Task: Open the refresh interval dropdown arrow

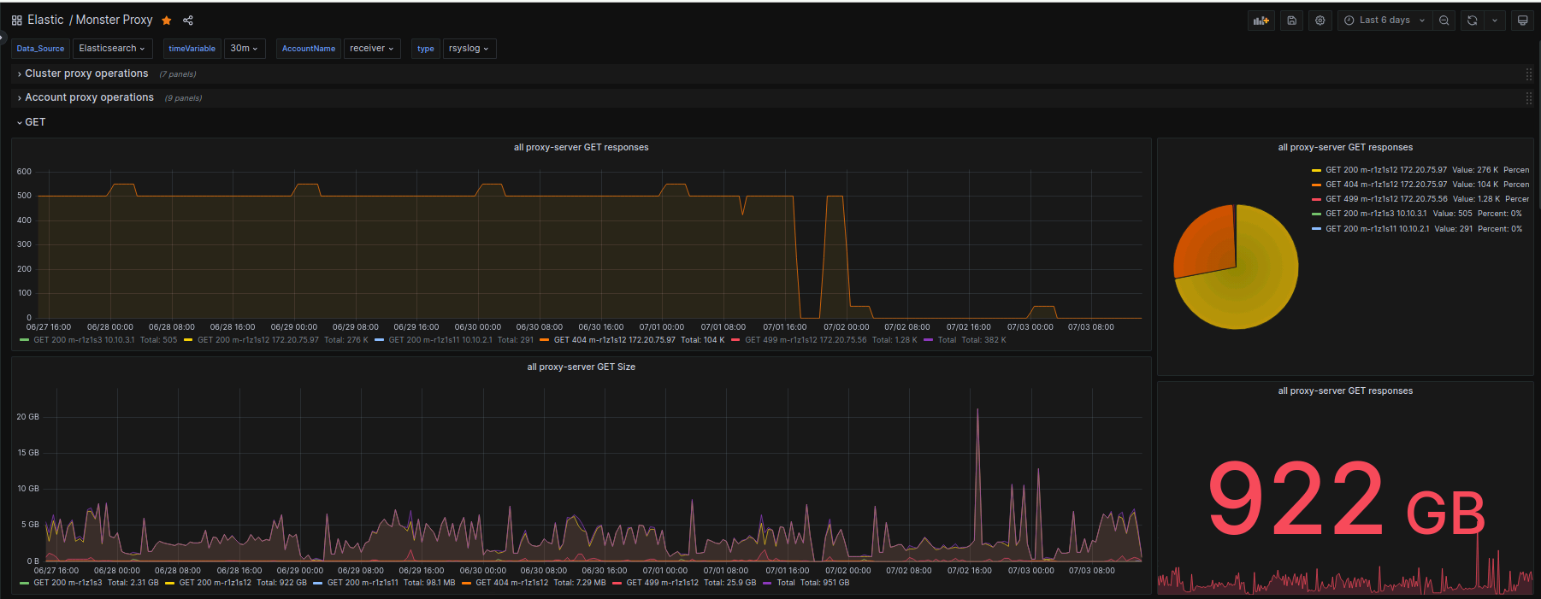Action: pos(1494,21)
